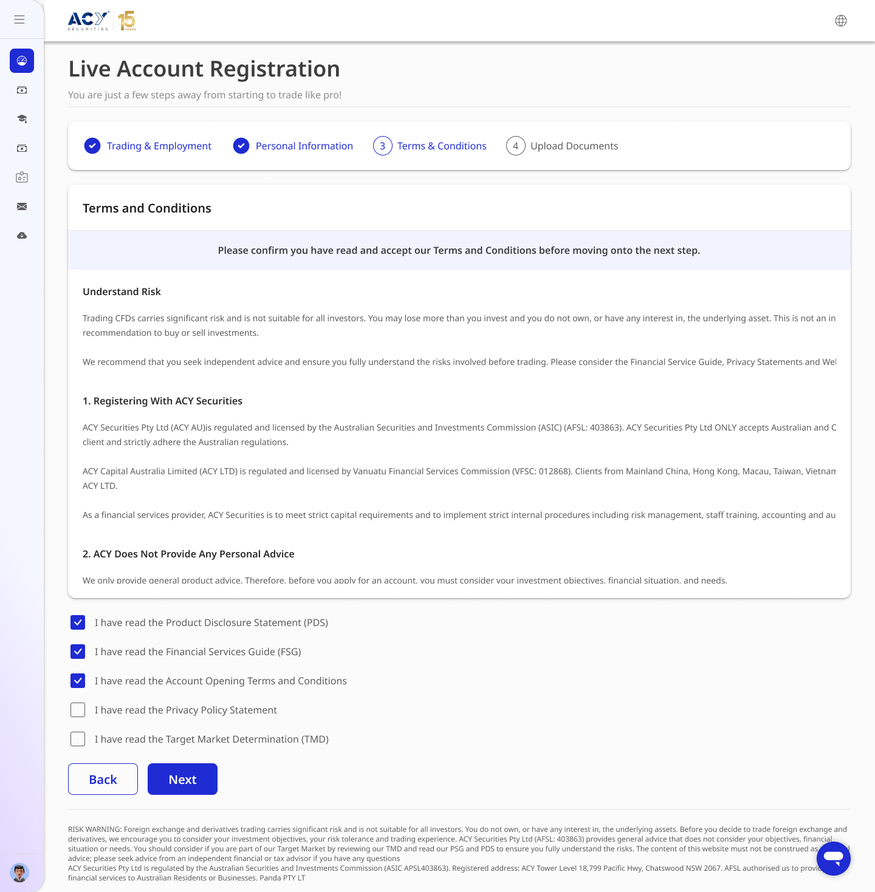Select the Upload Documents step

click(x=562, y=146)
